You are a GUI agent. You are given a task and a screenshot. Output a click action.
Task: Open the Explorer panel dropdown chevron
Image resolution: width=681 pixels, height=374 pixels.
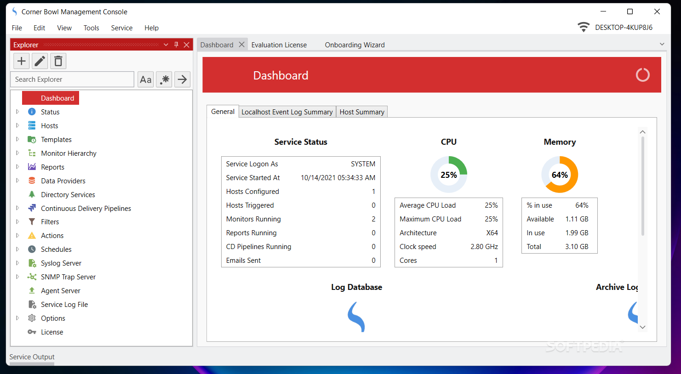[166, 45]
